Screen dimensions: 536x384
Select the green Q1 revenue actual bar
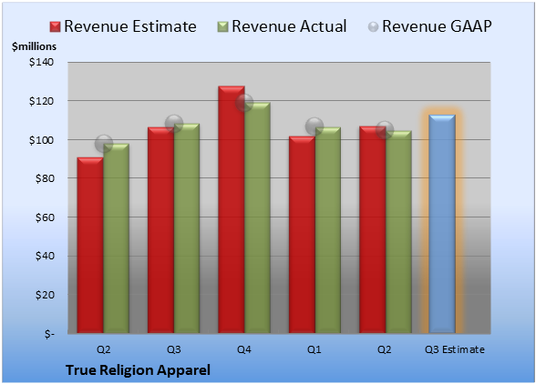point(328,230)
